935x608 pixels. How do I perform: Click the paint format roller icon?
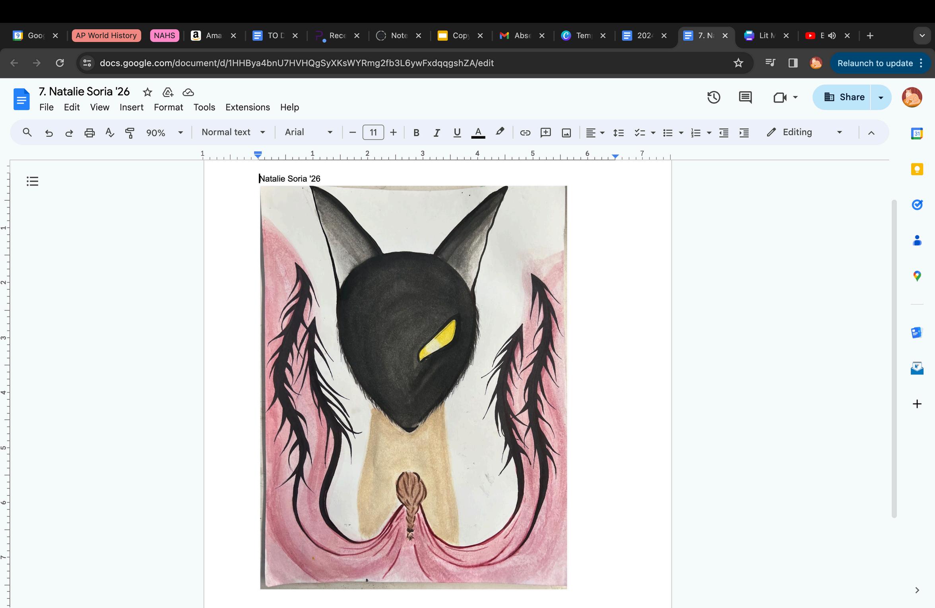130,133
